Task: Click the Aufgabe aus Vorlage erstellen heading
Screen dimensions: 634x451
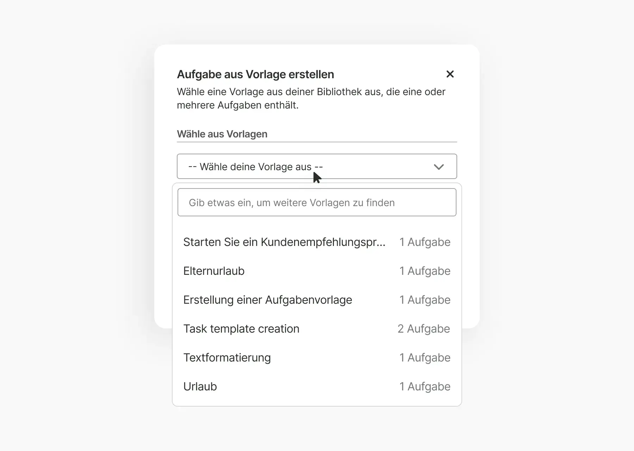Action: pos(255,74)
